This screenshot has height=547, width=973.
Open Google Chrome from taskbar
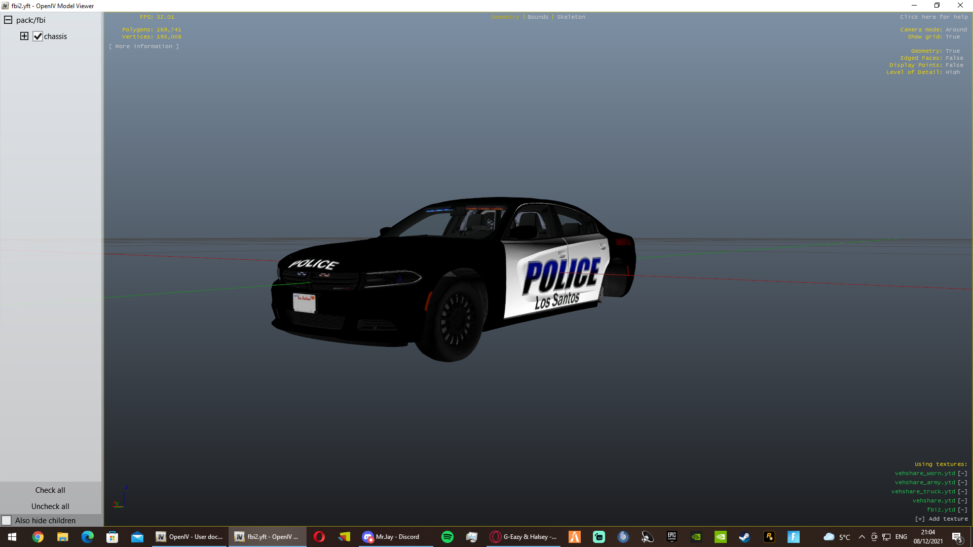pos(38,537)
